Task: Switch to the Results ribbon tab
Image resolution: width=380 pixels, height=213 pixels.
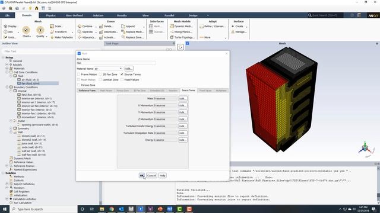Action: click(x=122, y=15)
